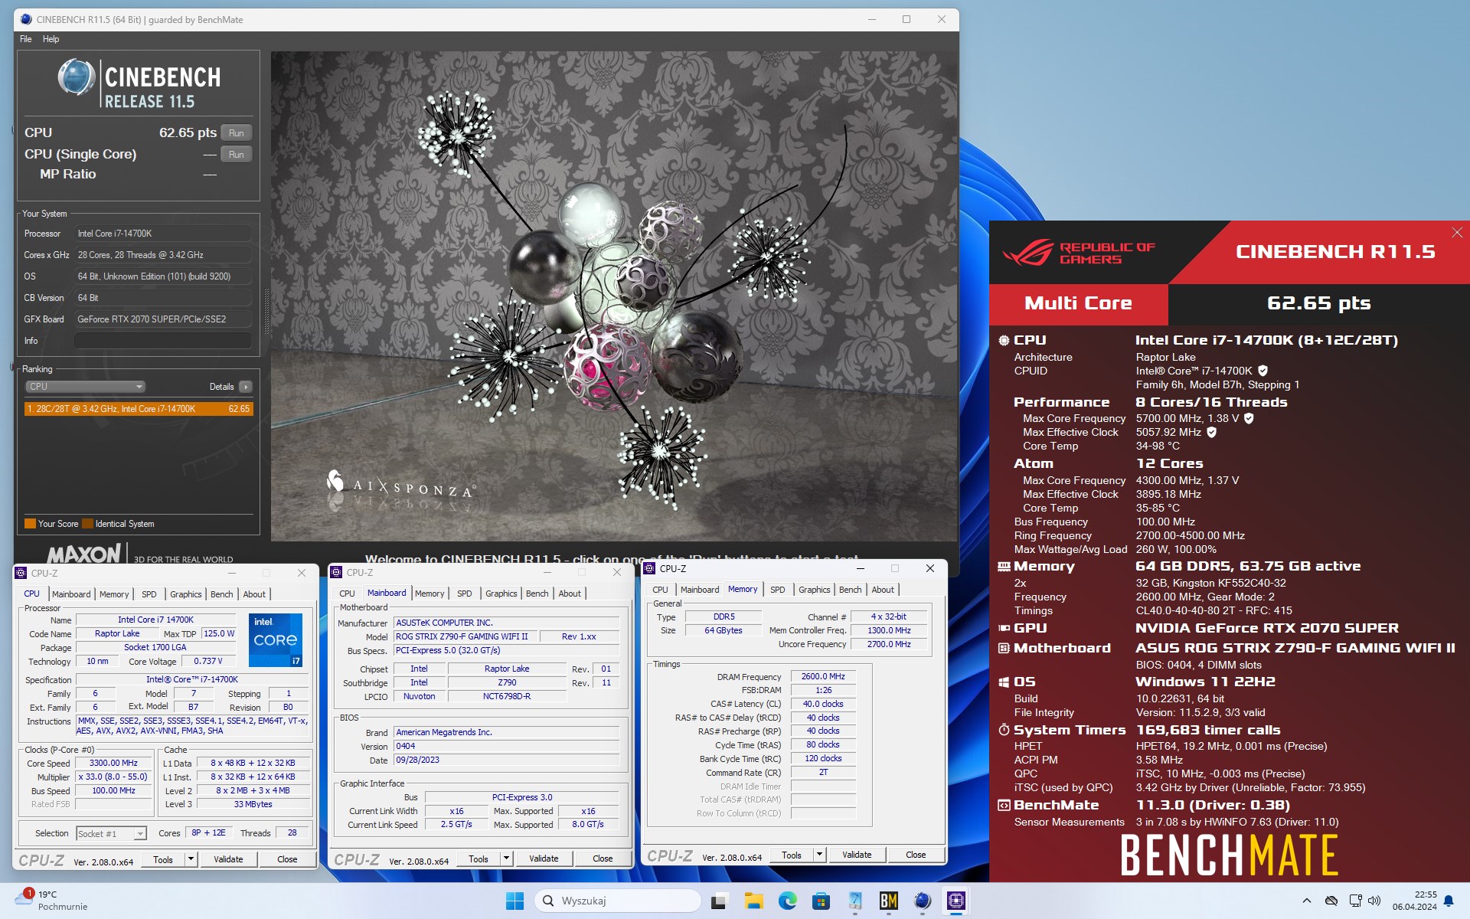The image size is (1470, 919).
Task: Click the Memory icon in BenchMate panel
Action: click(x=1004, y=567)
